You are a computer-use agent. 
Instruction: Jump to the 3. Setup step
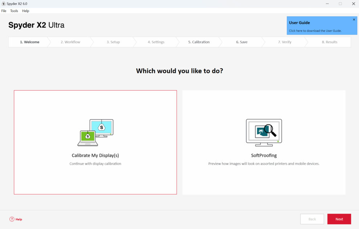(x=113, y=42)
